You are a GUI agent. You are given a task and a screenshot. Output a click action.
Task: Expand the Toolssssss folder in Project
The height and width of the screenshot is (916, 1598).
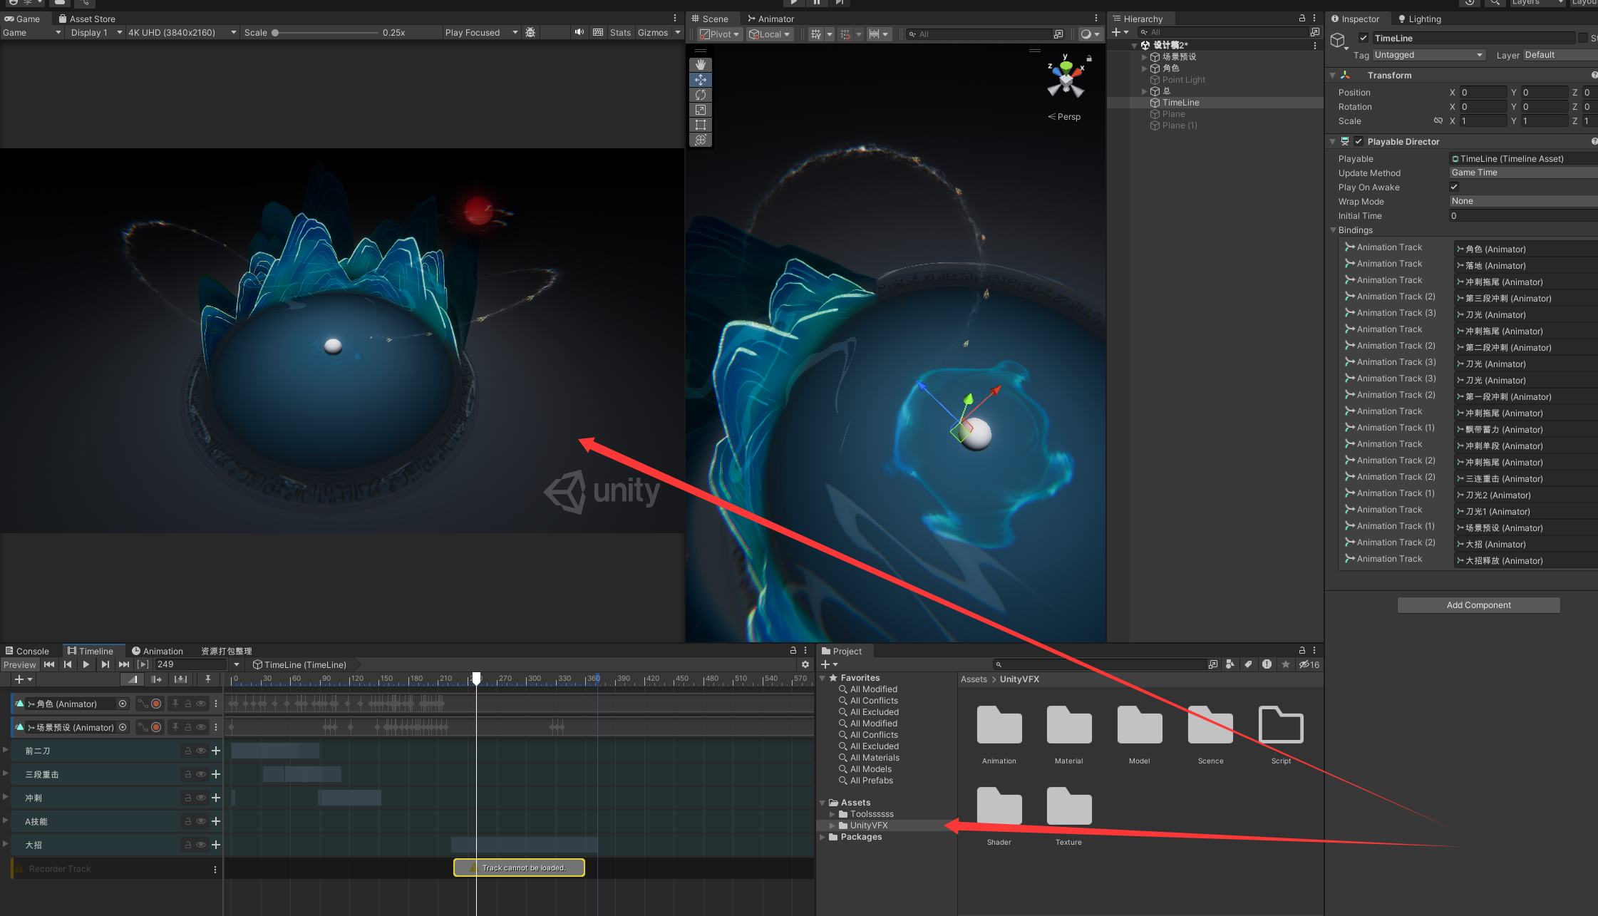click(832, 814)
